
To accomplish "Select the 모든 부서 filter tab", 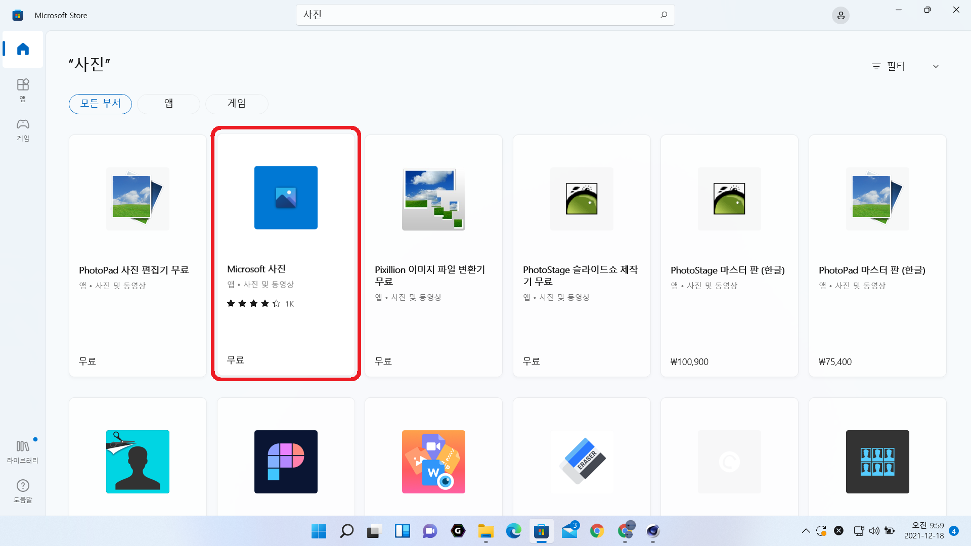I will click(x=100, y=104).
